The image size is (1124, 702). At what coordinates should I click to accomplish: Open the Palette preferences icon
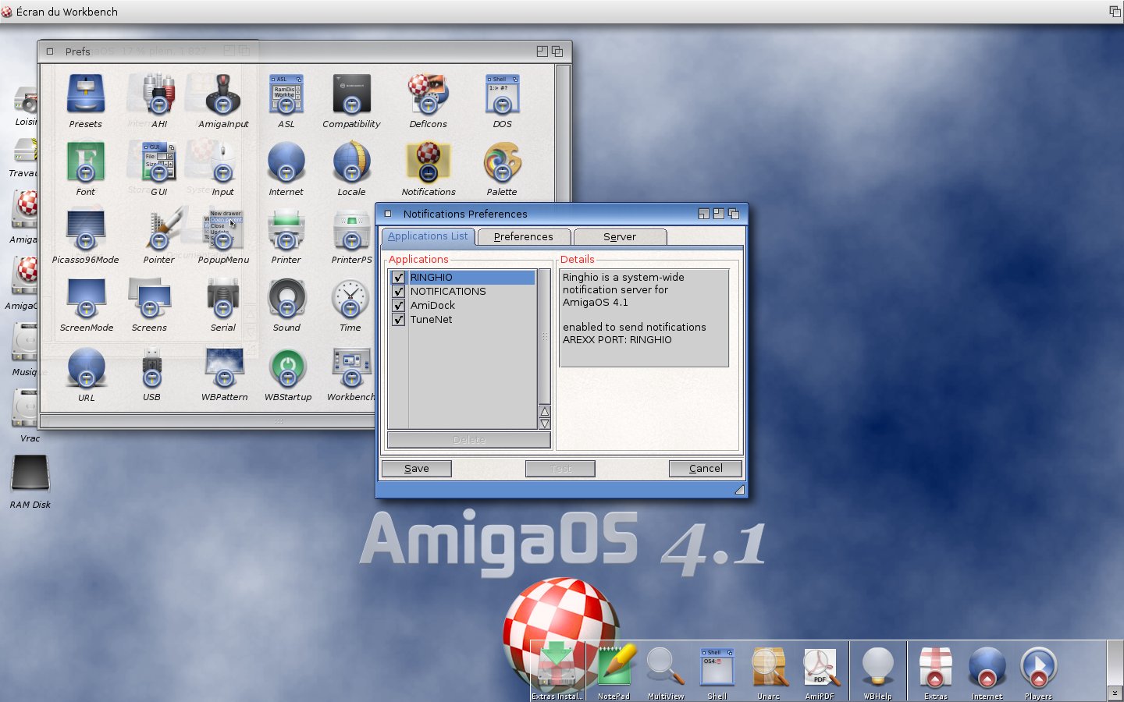coord(502,162)
